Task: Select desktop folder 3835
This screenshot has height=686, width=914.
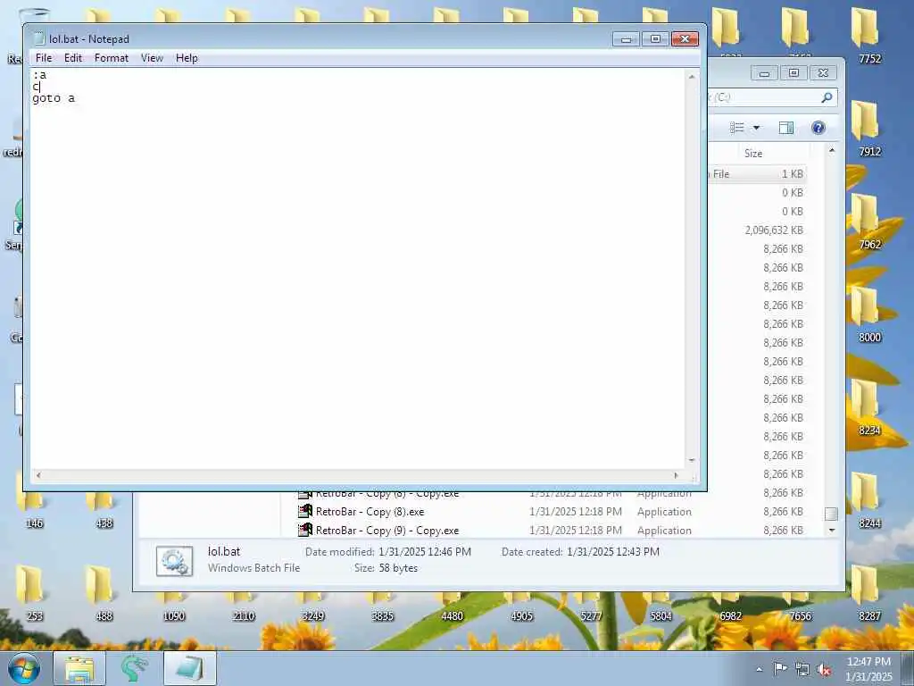Action: pos(382,607)
